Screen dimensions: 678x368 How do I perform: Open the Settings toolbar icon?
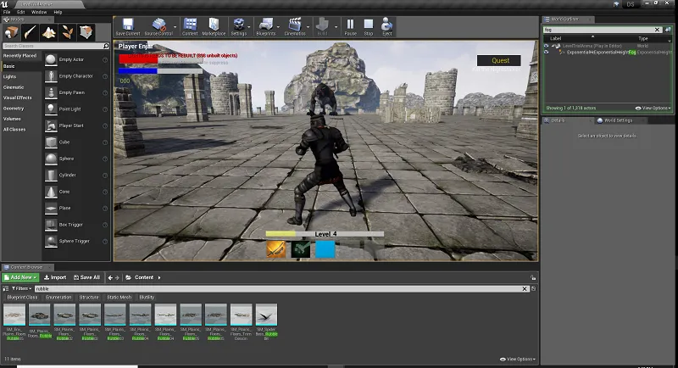click(x=238, y=27)
